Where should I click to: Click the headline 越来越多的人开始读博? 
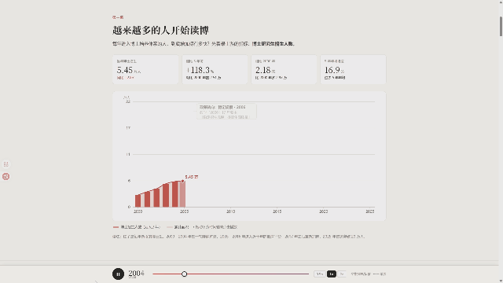pos(160,31)
